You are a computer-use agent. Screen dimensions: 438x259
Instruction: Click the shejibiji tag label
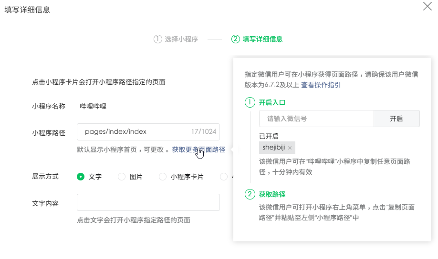click(x=273, y=148)
